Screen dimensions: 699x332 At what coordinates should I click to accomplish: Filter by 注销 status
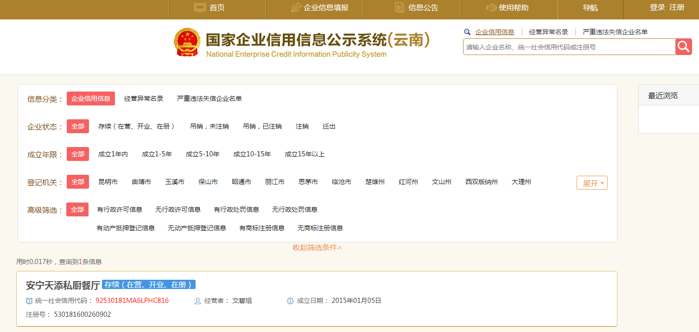click(x=302, y=126)
